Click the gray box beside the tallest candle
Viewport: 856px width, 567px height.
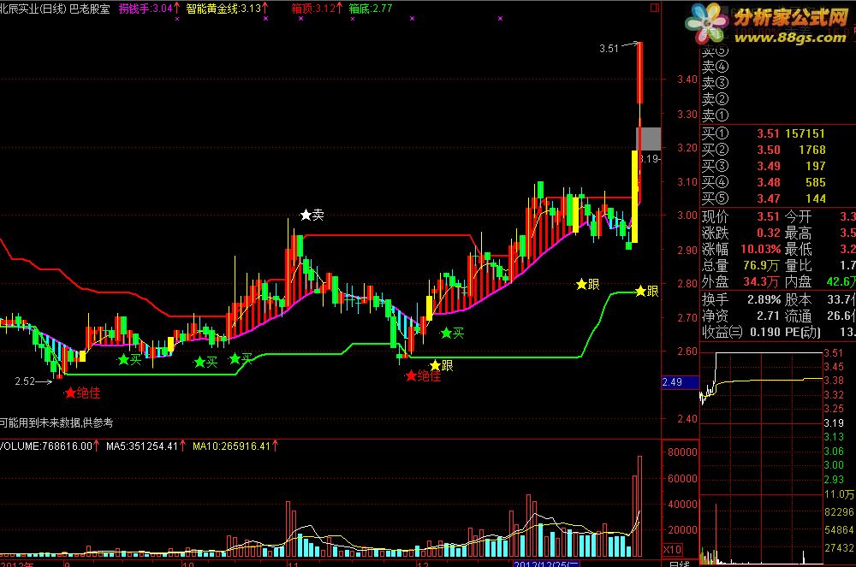648,139
